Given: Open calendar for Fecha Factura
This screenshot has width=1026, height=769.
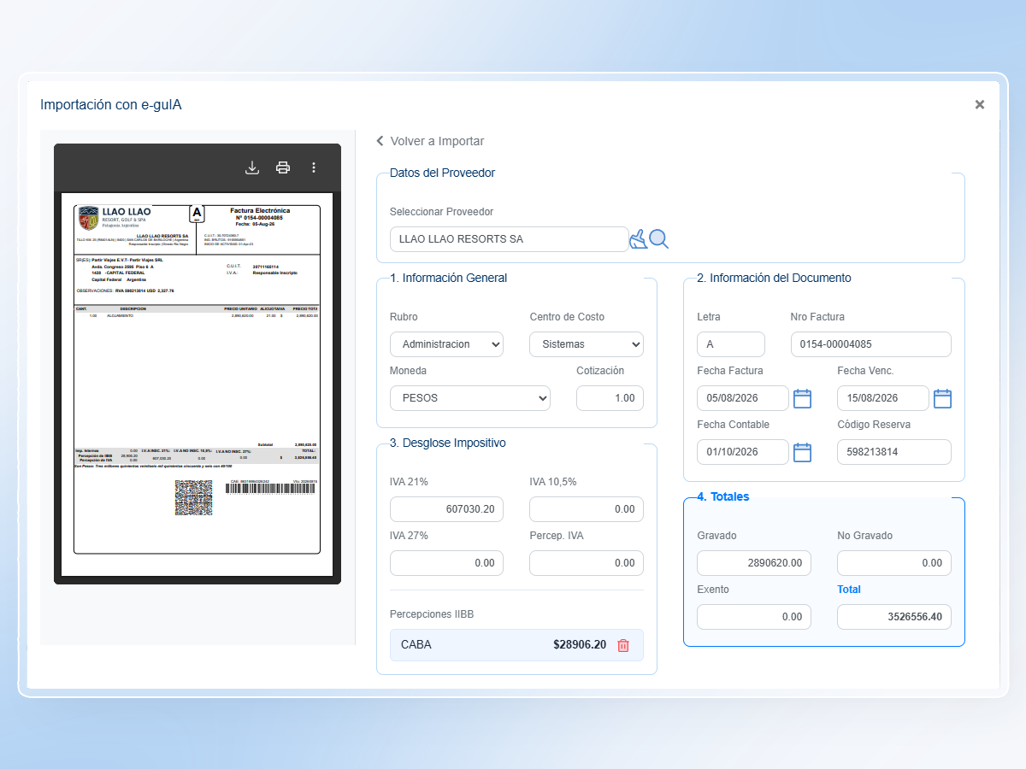Looking at the screenshot, I should [x=802, y=398].
